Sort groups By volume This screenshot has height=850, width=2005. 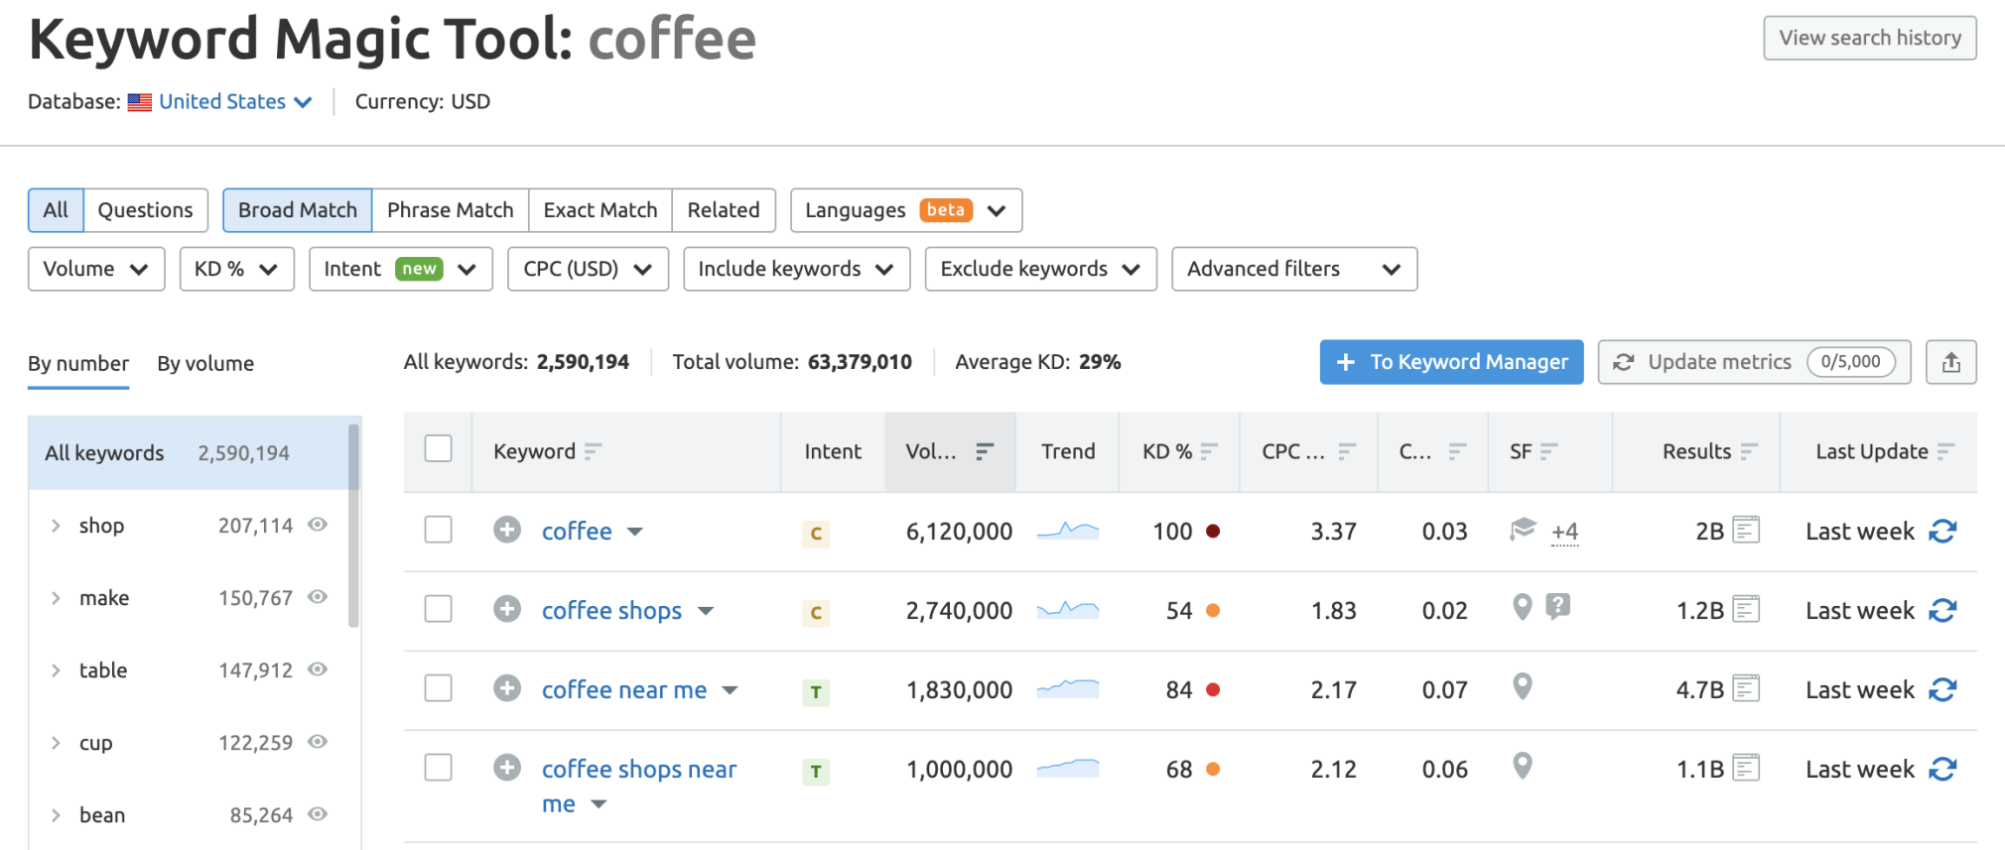pyautogui.click(x=205, y=364)
